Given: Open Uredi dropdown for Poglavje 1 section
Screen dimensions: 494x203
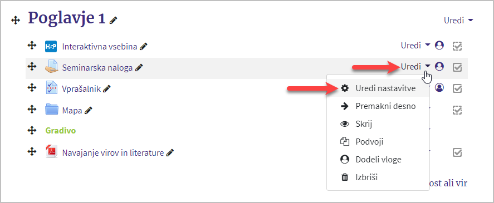Looking at the screenshot, I should pos(458,21).
